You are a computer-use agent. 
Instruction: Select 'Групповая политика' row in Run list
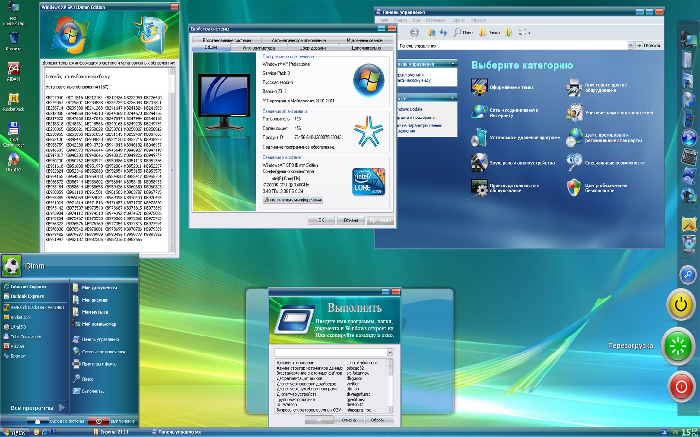coord(332,400)
